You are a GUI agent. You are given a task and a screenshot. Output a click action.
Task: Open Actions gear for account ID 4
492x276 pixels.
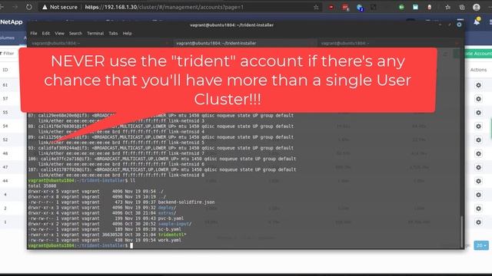point(478,195)
